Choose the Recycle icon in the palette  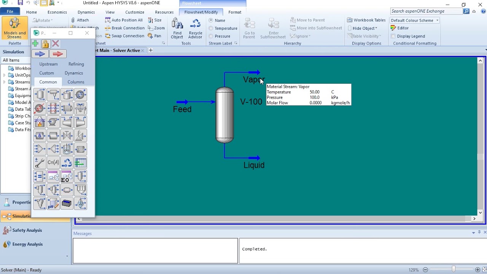coord(67,163)
